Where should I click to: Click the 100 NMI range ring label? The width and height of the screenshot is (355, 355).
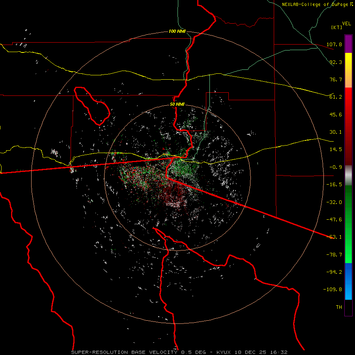click(x=177, y=31)
